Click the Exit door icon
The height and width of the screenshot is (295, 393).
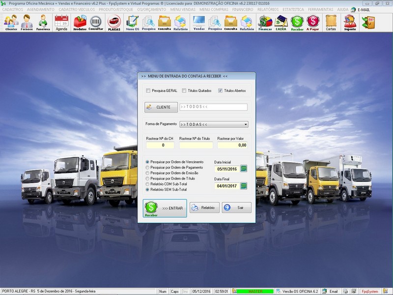(x=368, y=23)
